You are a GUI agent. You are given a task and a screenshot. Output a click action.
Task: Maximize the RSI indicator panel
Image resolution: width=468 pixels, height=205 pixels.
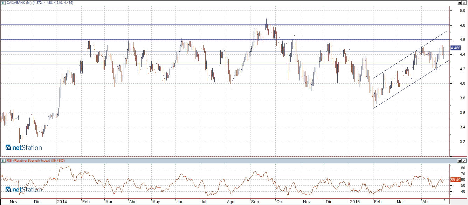pos(459,161)
